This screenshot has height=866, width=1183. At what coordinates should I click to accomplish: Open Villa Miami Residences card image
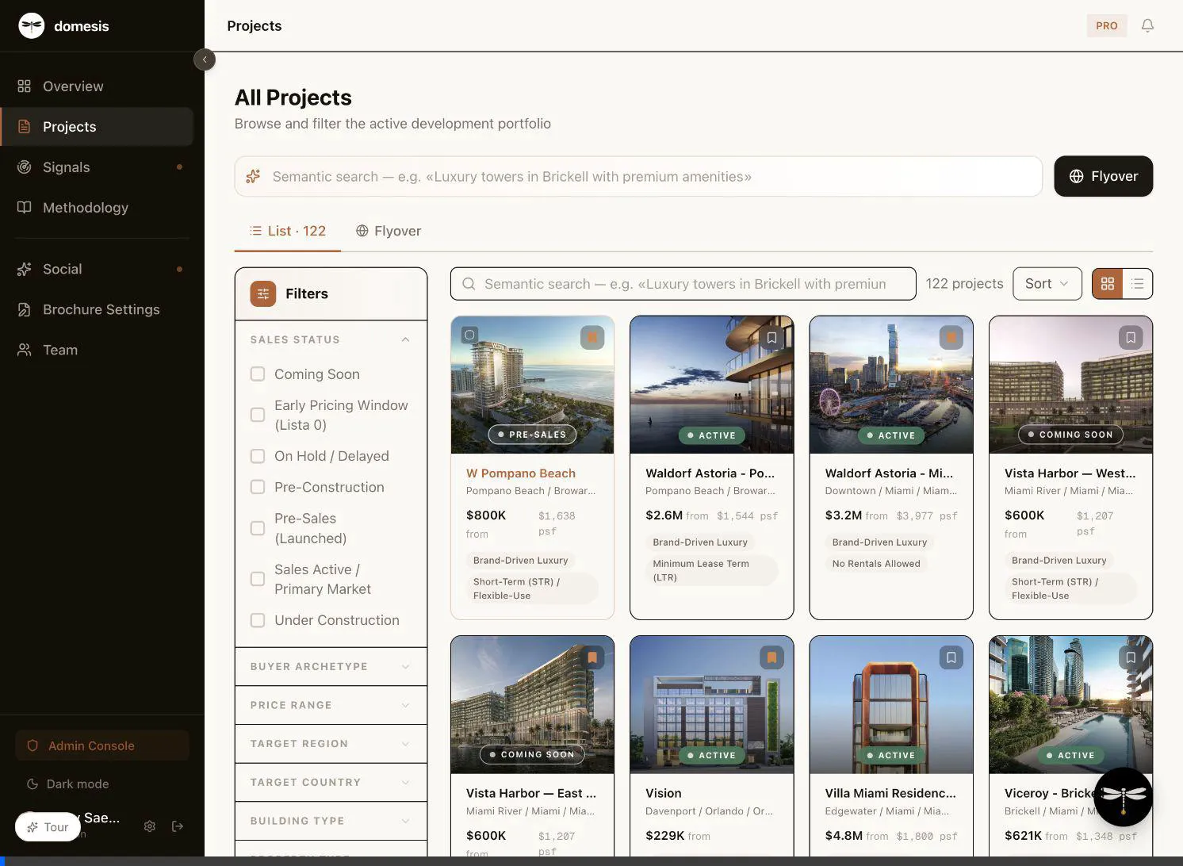pyautogui.click(x=891, y=704)
